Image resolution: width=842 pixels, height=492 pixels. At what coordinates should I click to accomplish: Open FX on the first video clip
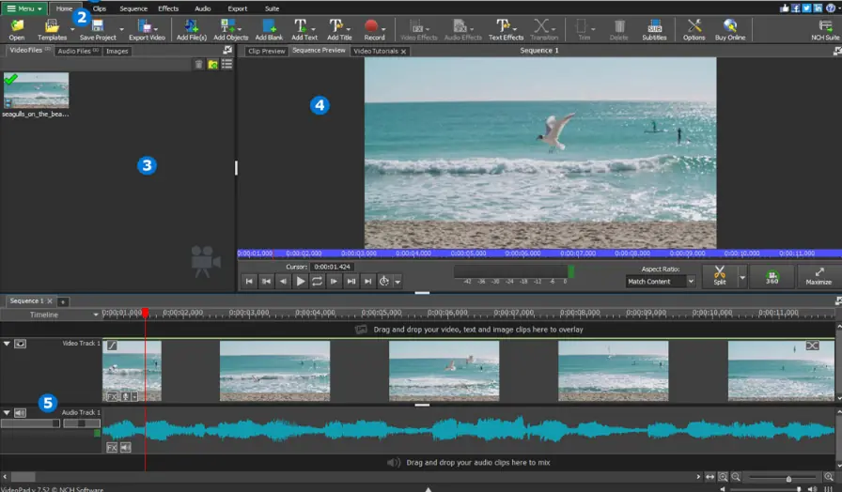coord(112,397)
